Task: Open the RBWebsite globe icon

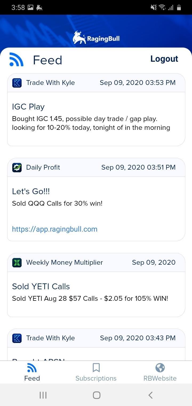Action: [x=160, y=368]
